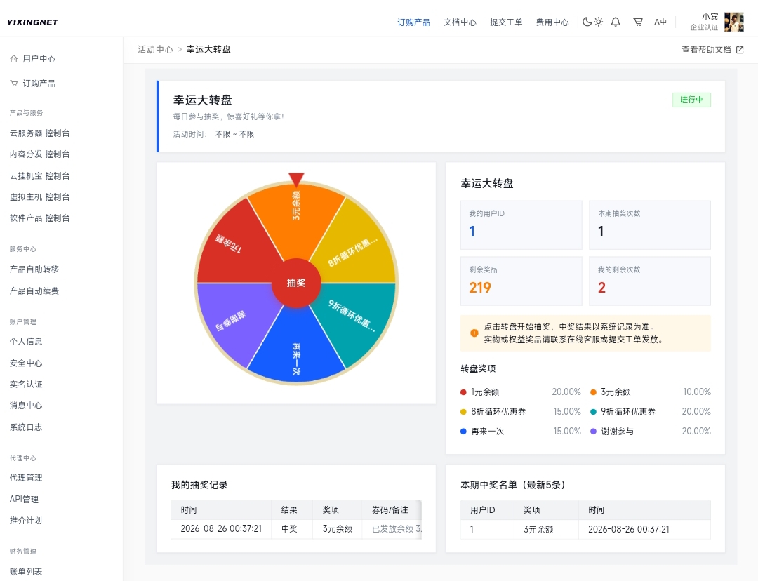Click 本期抽奖次数 stat card
The width and height of the screenshot is (758, 581).
point(650,225)
